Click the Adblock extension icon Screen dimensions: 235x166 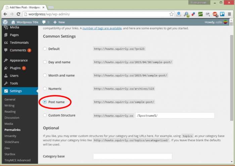click(215, 14)
